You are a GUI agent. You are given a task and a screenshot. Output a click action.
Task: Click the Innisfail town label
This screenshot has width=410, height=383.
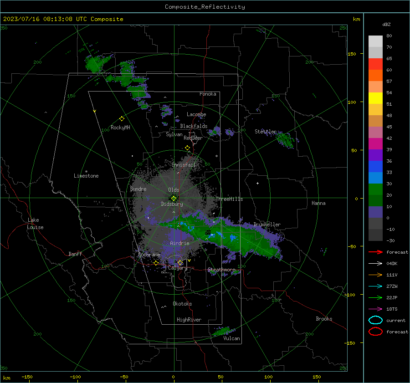(x=184, y=165)
